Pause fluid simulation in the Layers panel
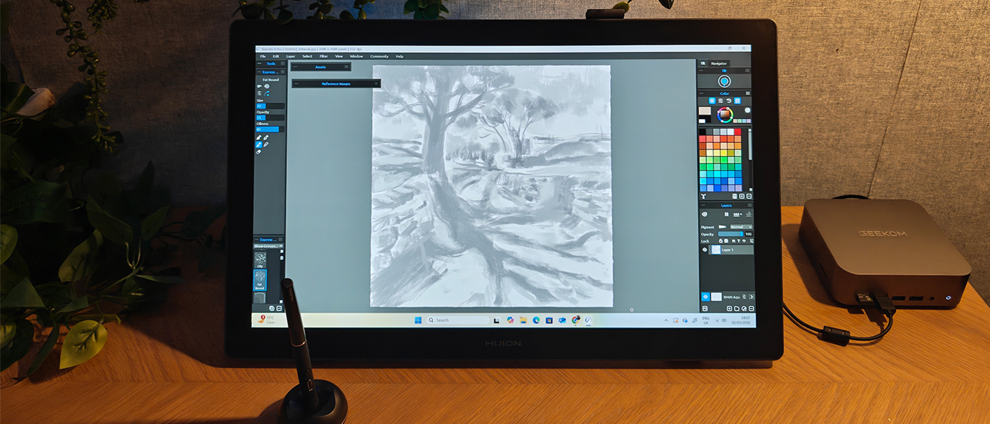The image size is (990, 424). 726,213
